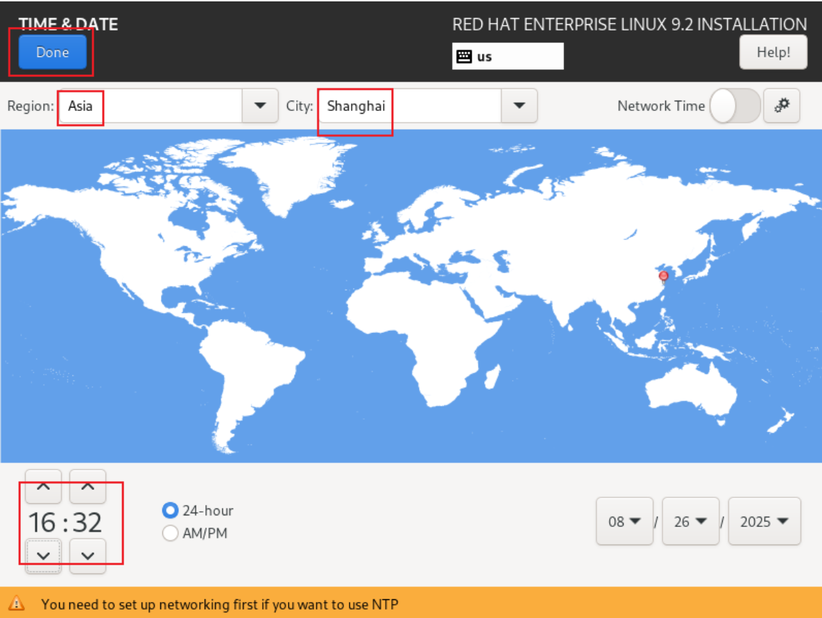The height and width of the screenshot is (618, 822).
Task: Open the NTP server settings gear
Action: [781, 105]
